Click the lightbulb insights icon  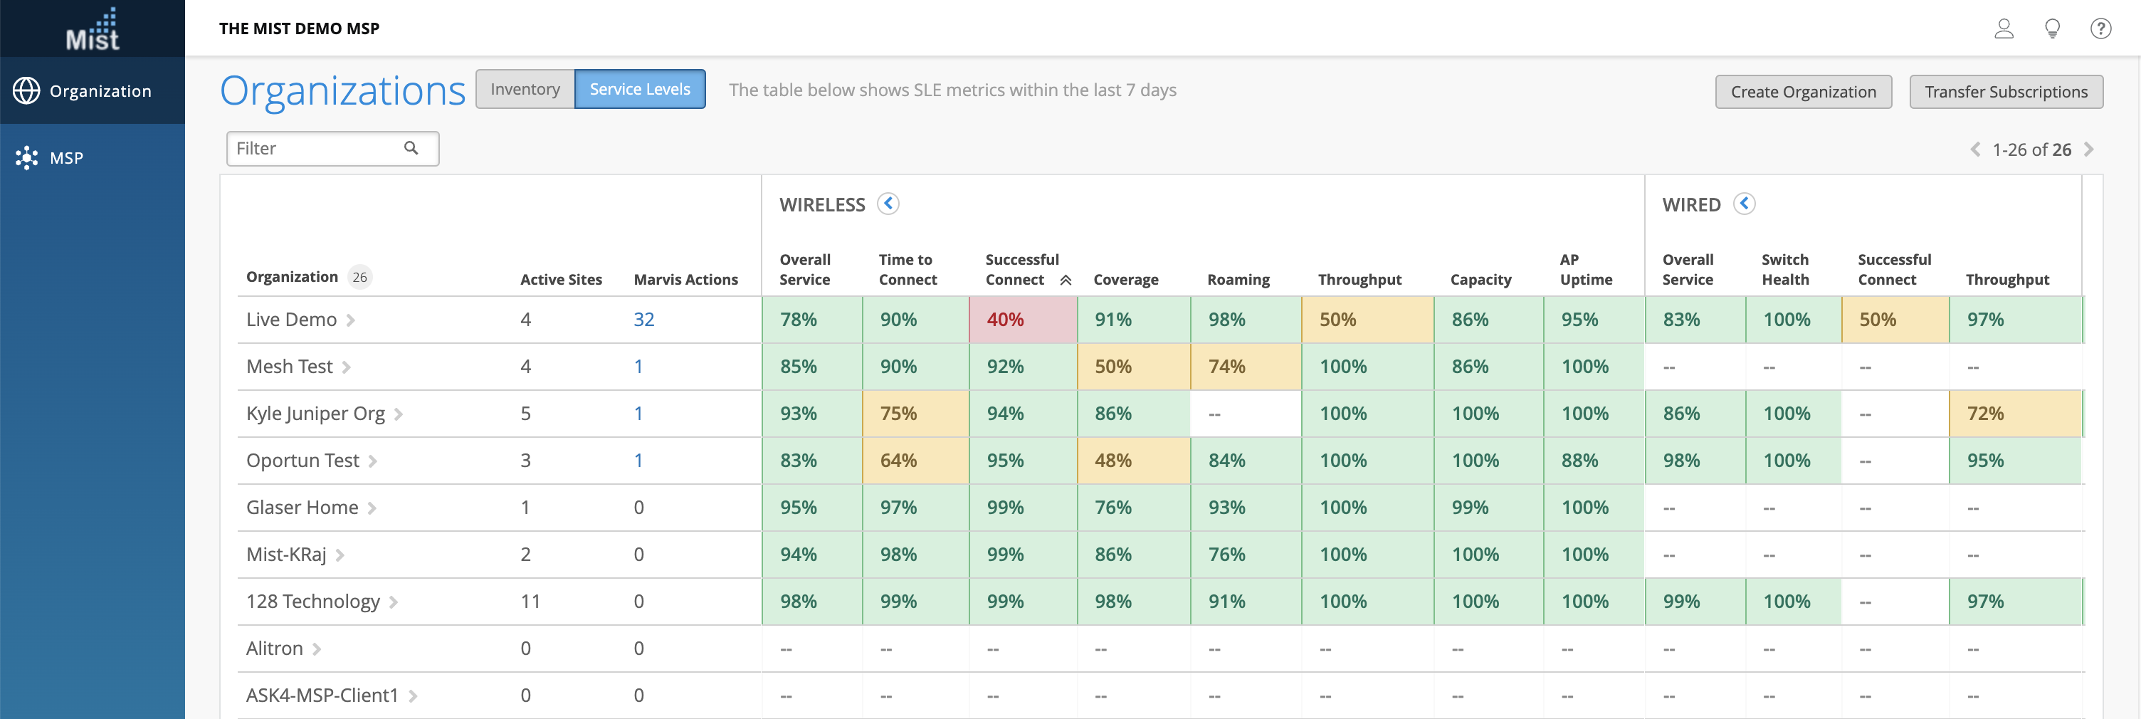pyautogui.click(x=2052, y=29)
